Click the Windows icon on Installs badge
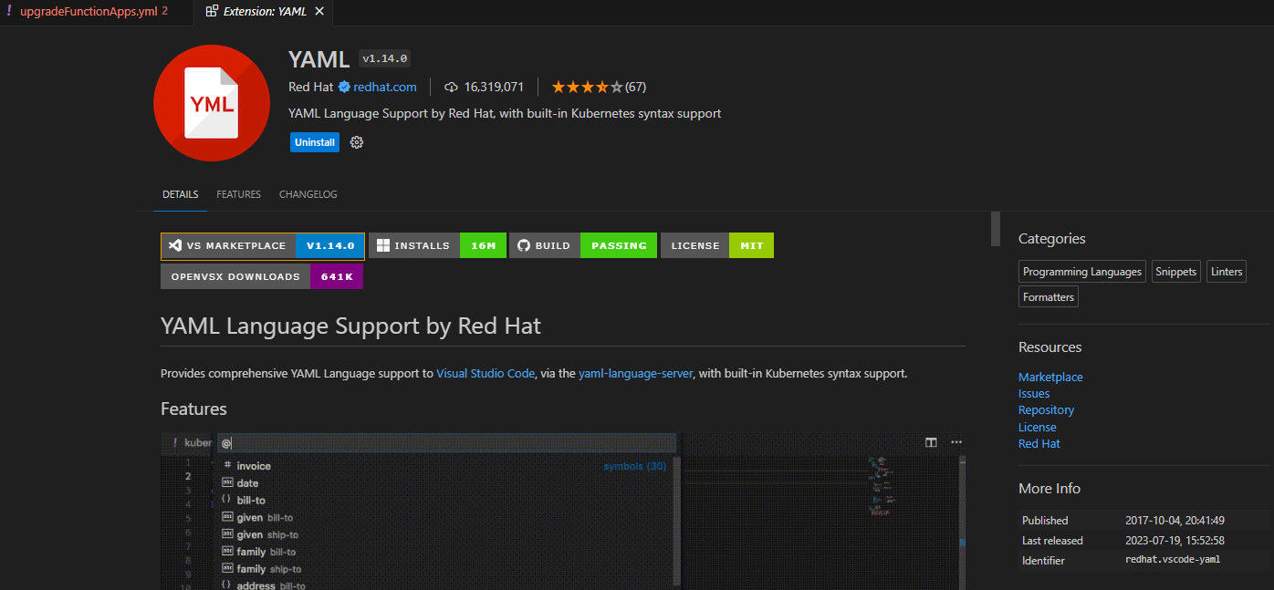This screenshot has height=590, width=1274. coord(383,246)
